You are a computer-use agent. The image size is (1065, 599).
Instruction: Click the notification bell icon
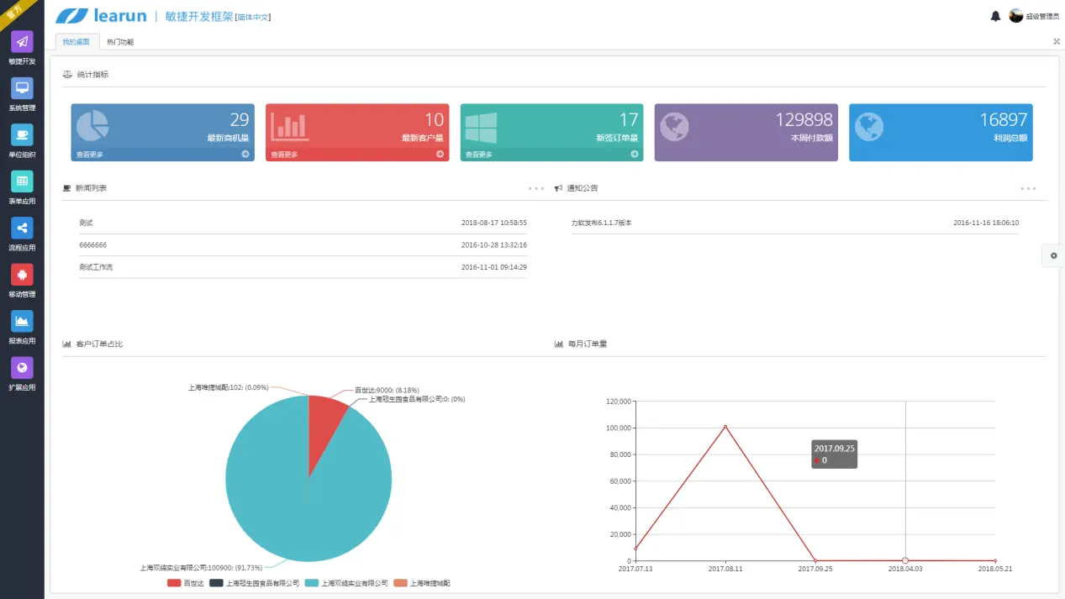[995, 16]
